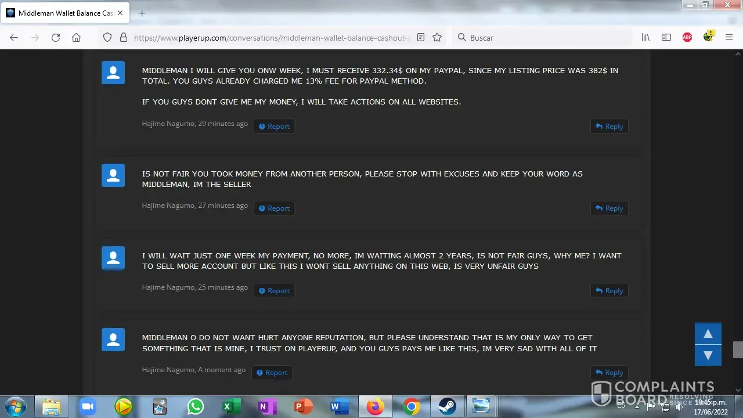Image resolution: width=743 pixels, height=418 pixels.
Task: Show tracking protection shield info
Action: click(107, 37)
